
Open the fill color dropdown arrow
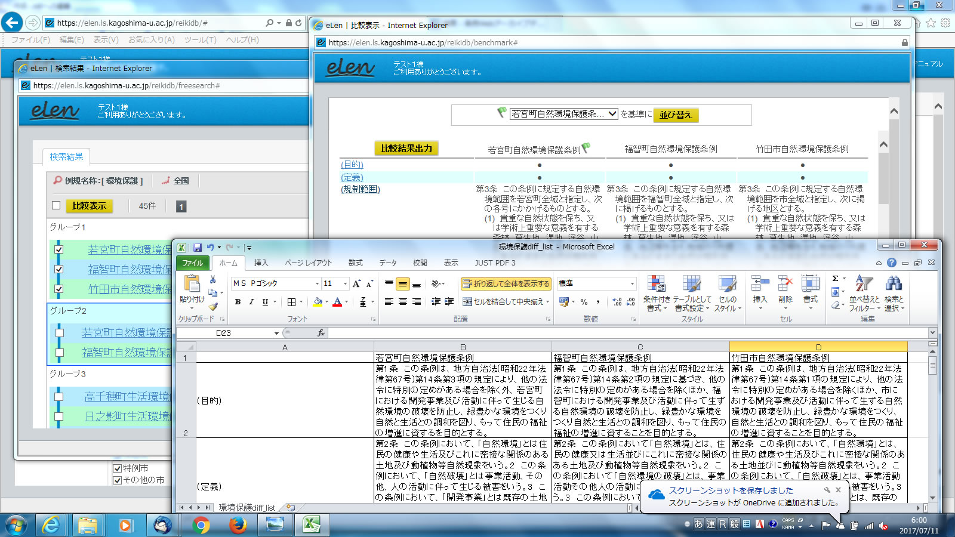326,302
